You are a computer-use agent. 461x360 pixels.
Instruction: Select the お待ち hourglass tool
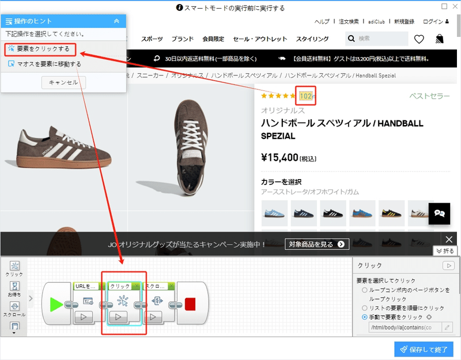click(14, 289)
